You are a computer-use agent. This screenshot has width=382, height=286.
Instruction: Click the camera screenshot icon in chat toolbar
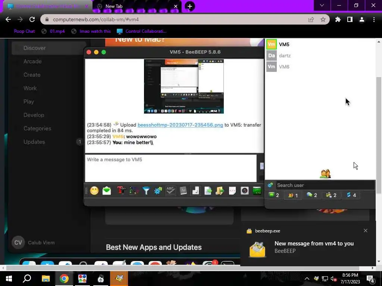point(245,191)
